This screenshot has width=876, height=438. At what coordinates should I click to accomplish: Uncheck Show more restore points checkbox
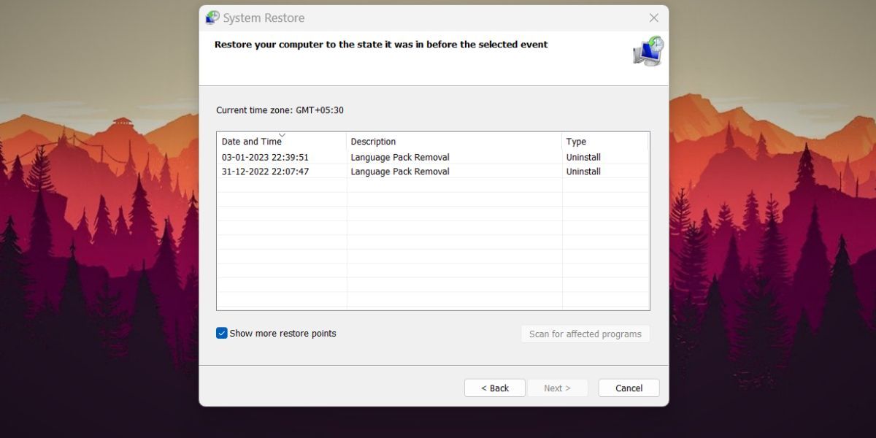tap(222, 333)
